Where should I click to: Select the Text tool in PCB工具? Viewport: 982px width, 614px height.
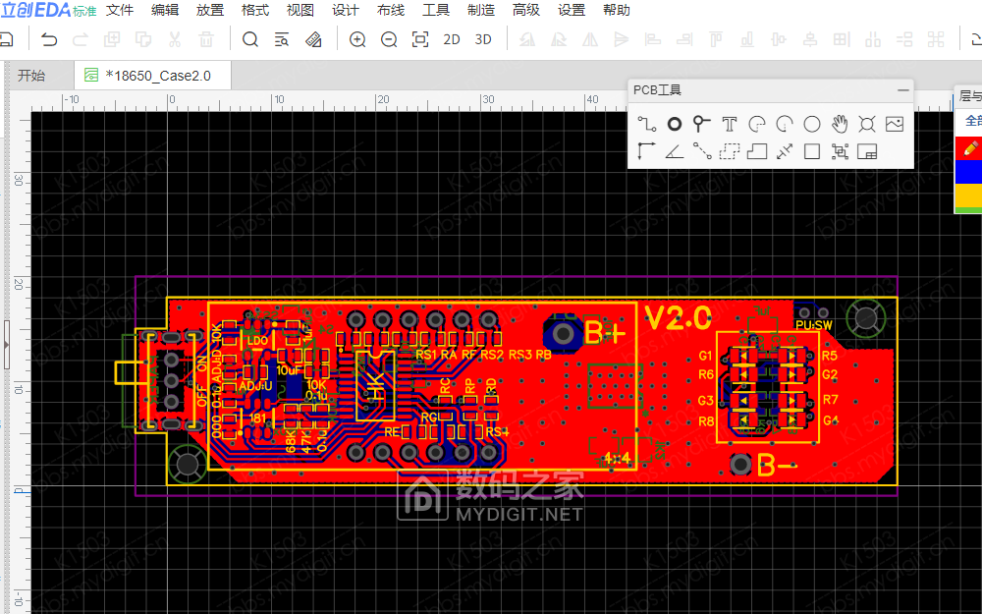(729, 124)
